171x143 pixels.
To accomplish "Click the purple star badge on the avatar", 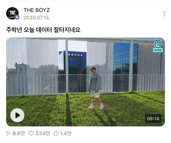I will pos(17,17).
